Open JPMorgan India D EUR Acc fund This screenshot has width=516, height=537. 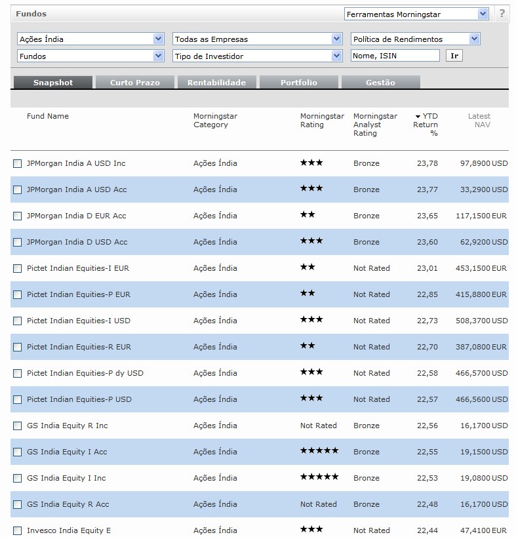[76, 216]
